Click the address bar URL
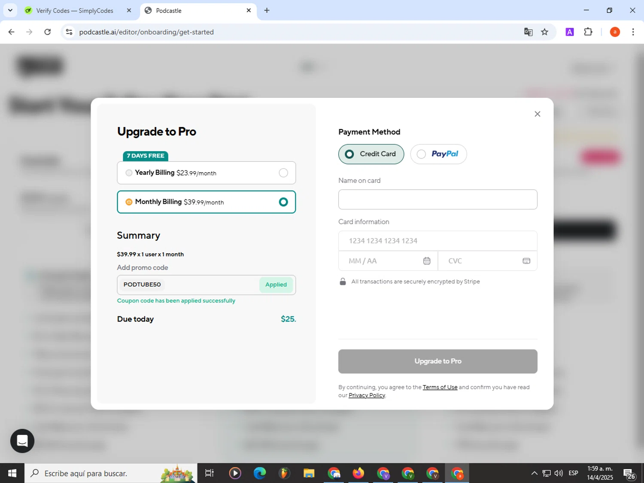Image resolution: width=644 pixels, height=483 pixels. [146, 32]
